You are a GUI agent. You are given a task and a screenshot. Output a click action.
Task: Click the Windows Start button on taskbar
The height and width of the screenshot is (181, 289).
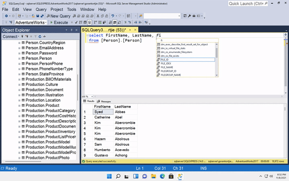pos(109,176)
